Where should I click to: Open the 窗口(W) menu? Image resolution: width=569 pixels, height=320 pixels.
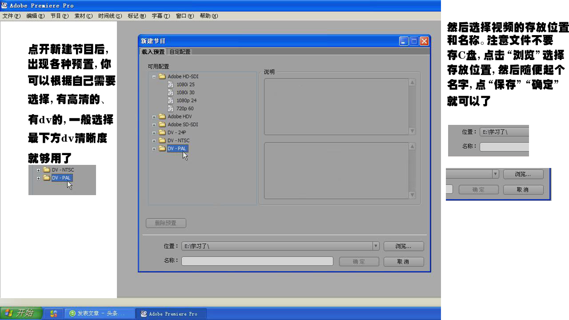185,16
